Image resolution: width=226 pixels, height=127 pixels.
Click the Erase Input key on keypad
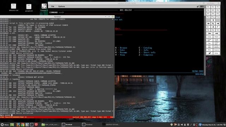(216, 40)
